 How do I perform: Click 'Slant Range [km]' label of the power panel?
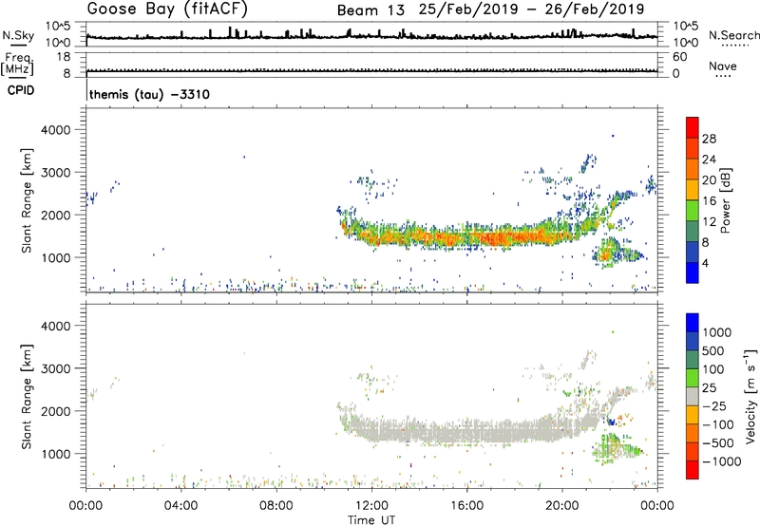[x=27, y=200]
